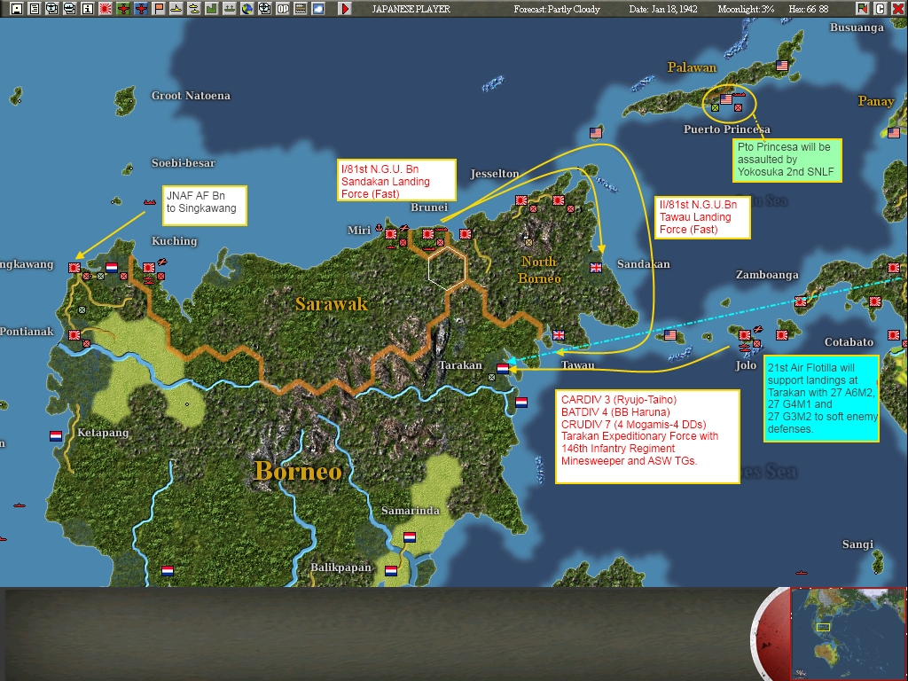Select the Dutch flag base at Samarinda
The width and height of the screenshot is (908, 681).
point(410,536)
